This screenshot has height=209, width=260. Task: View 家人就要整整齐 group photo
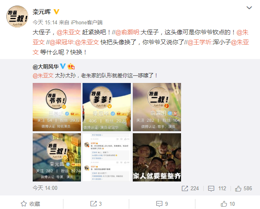coord(157,157)
